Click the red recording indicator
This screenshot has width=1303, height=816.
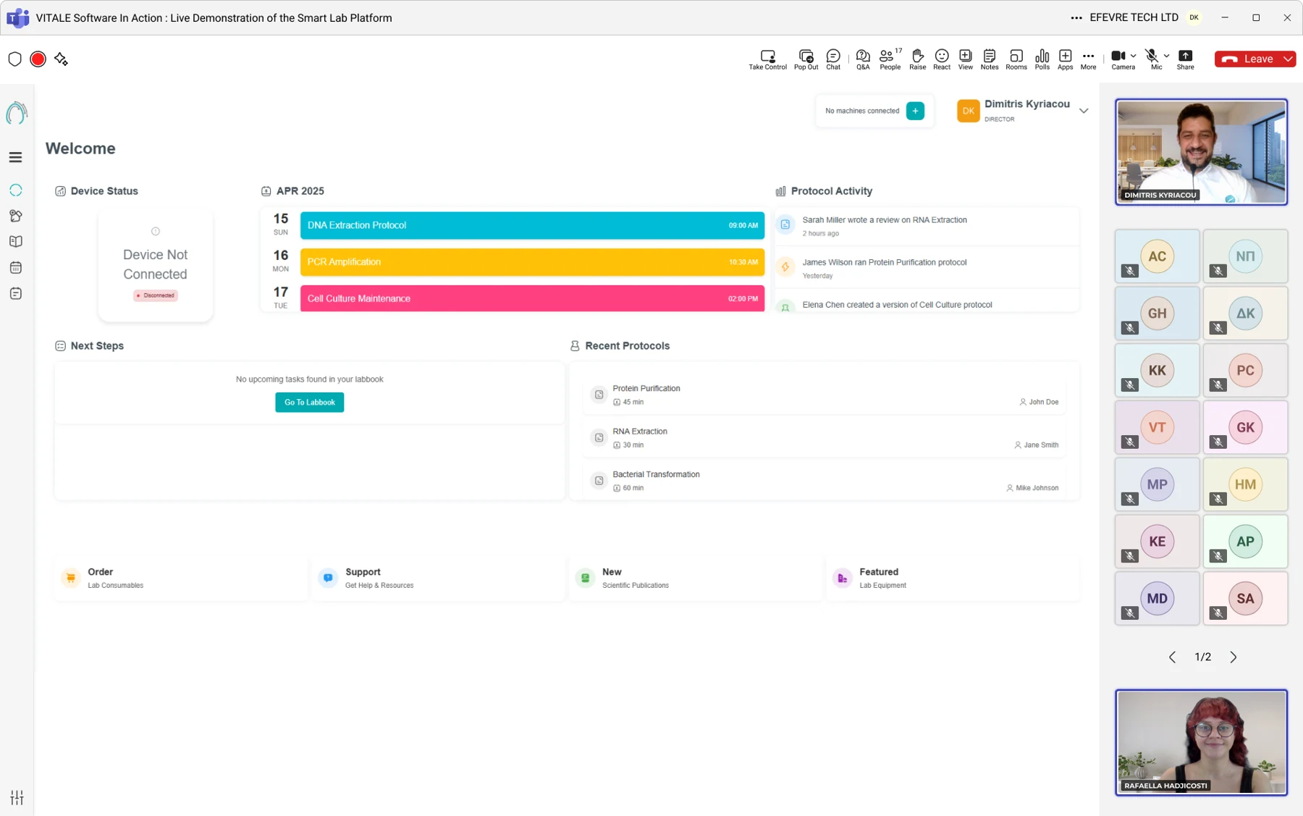coord(38,59)
